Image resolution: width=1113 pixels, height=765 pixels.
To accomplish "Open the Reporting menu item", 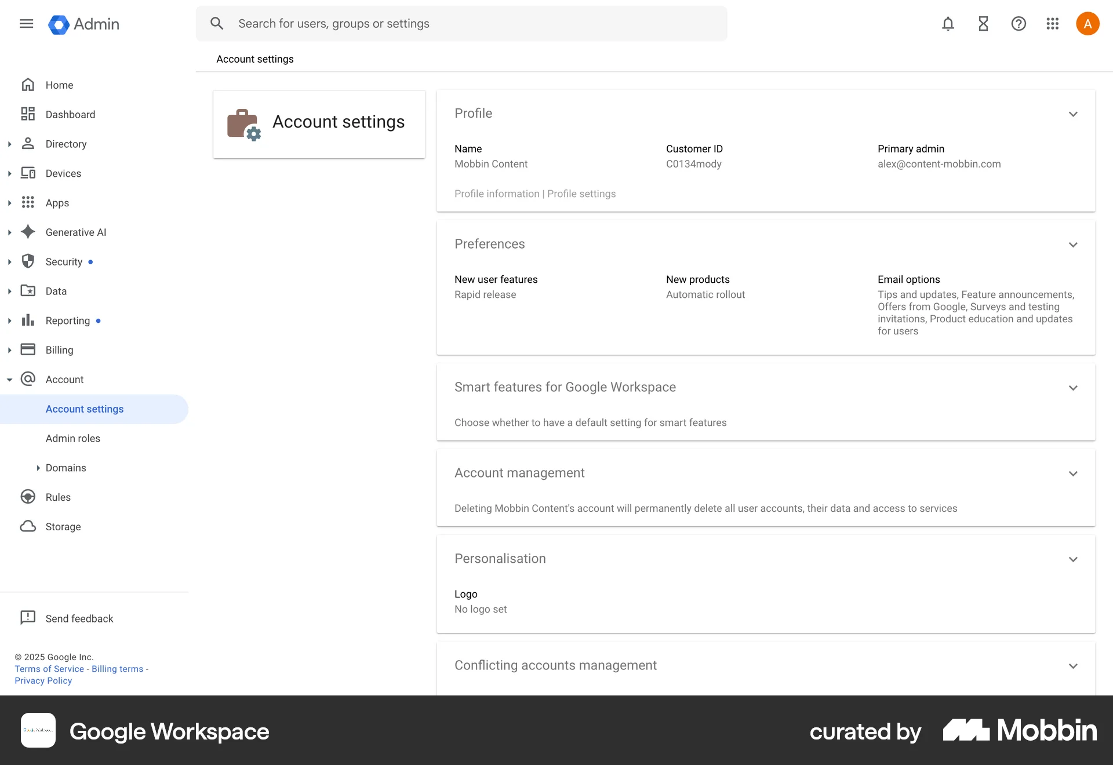I will click(x=67, y=320).
